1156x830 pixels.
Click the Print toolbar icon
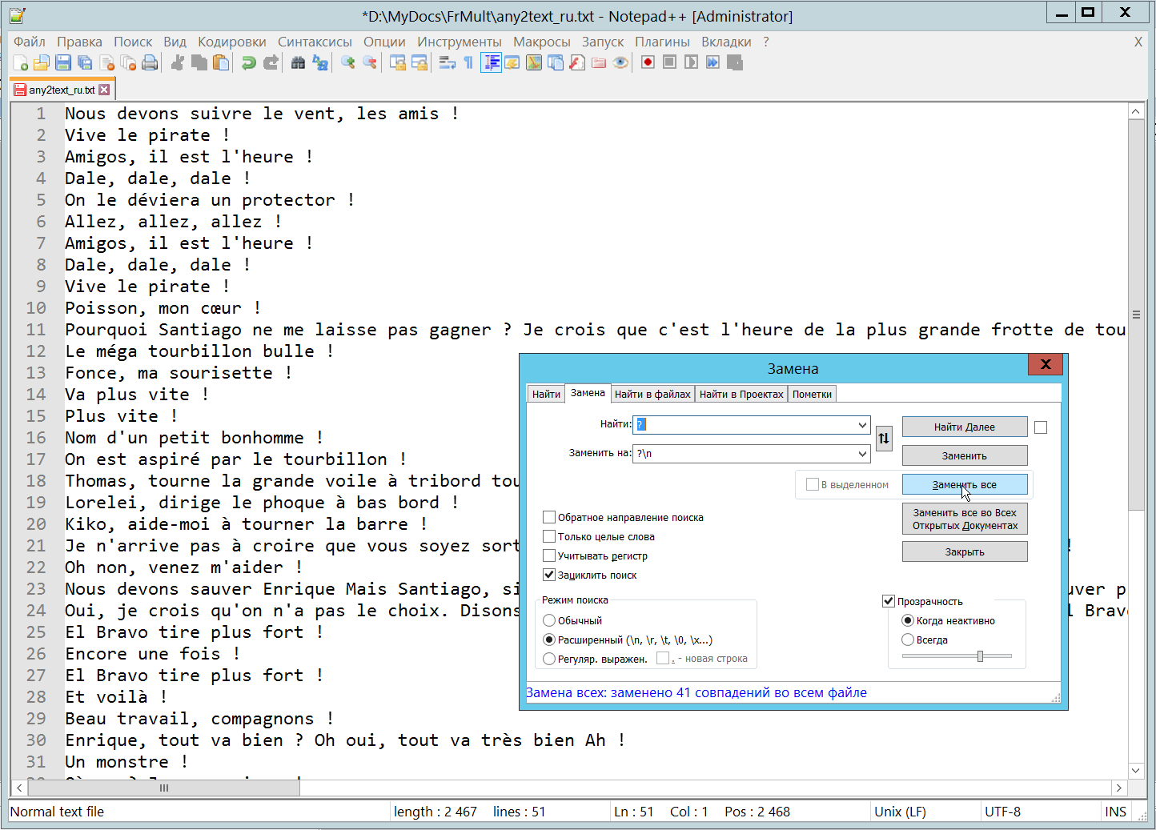150,62
